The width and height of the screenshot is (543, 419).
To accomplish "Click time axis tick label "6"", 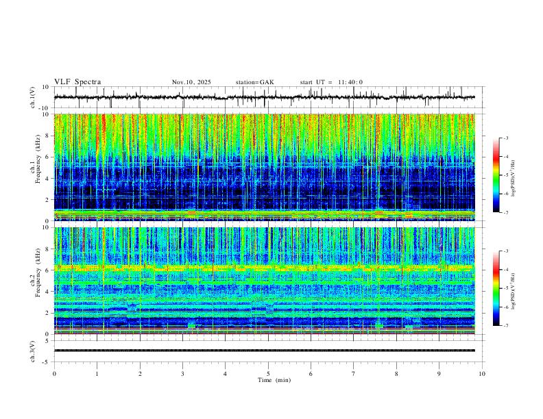I will [x=311, y=374].
